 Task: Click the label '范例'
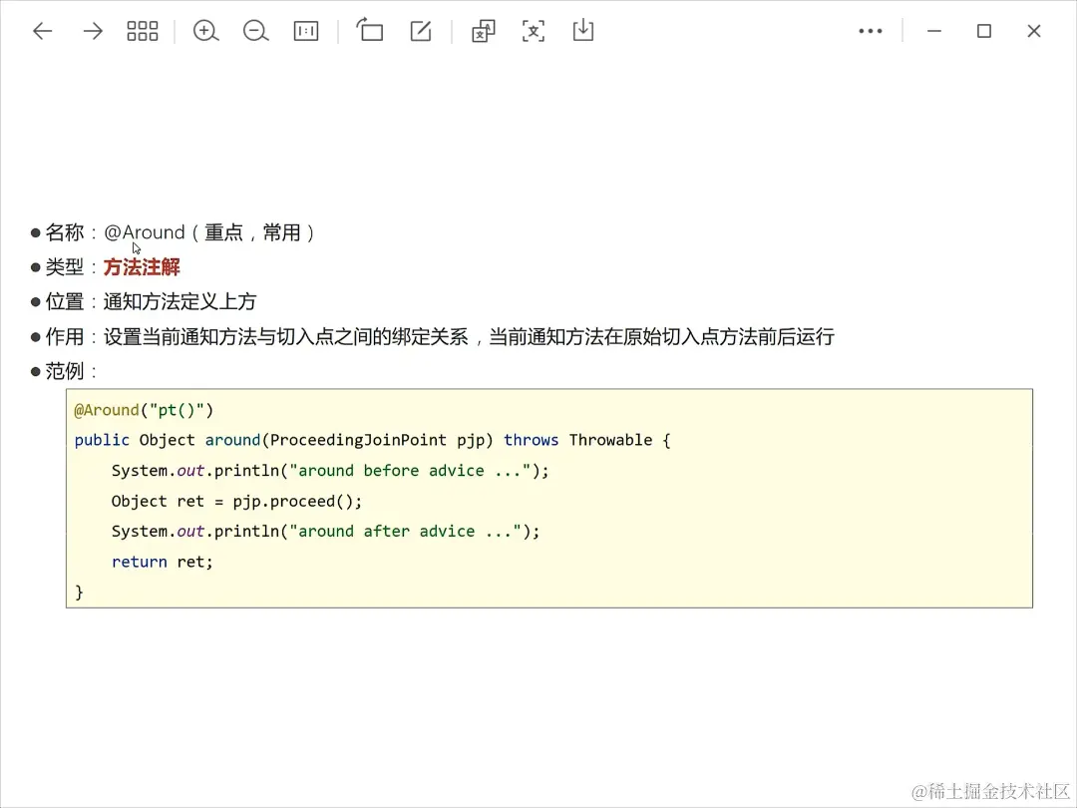[64, 372]
